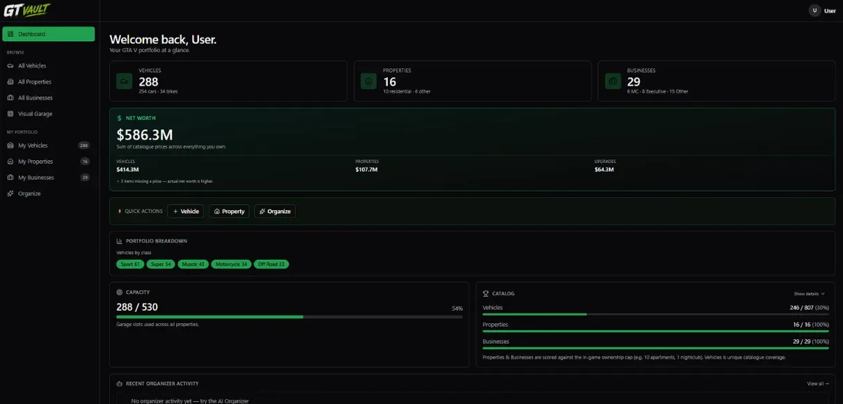
Task: Click the Organize quick action button
Action: point(275,211)
